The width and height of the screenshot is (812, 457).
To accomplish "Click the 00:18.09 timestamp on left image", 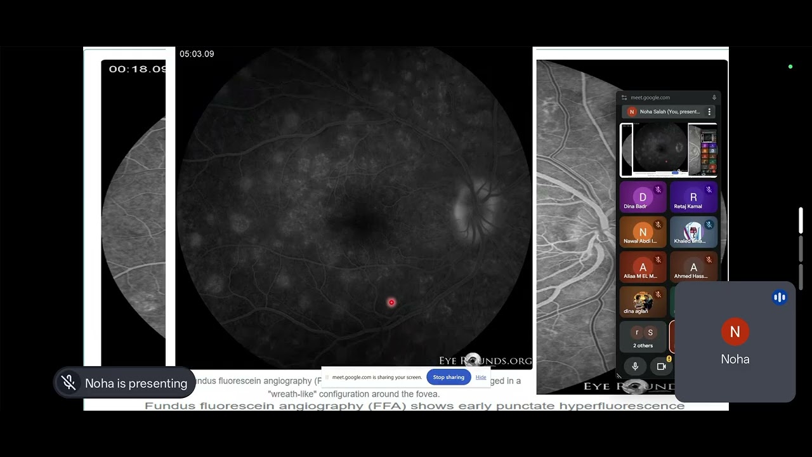I will click(137, 69).
